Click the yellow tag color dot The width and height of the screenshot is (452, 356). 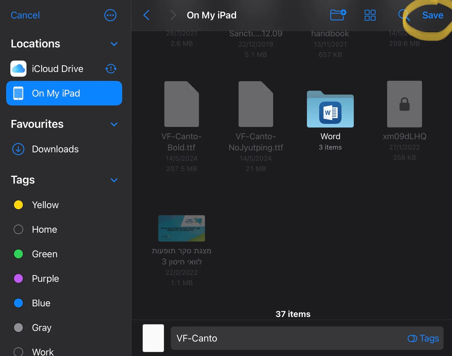[18, 205]
